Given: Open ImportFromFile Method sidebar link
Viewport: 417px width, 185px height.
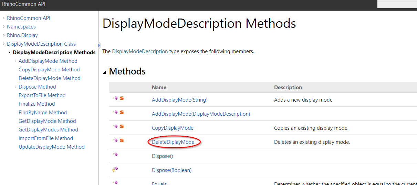Looking at the screenshot, I should click(x=46, y=138).
